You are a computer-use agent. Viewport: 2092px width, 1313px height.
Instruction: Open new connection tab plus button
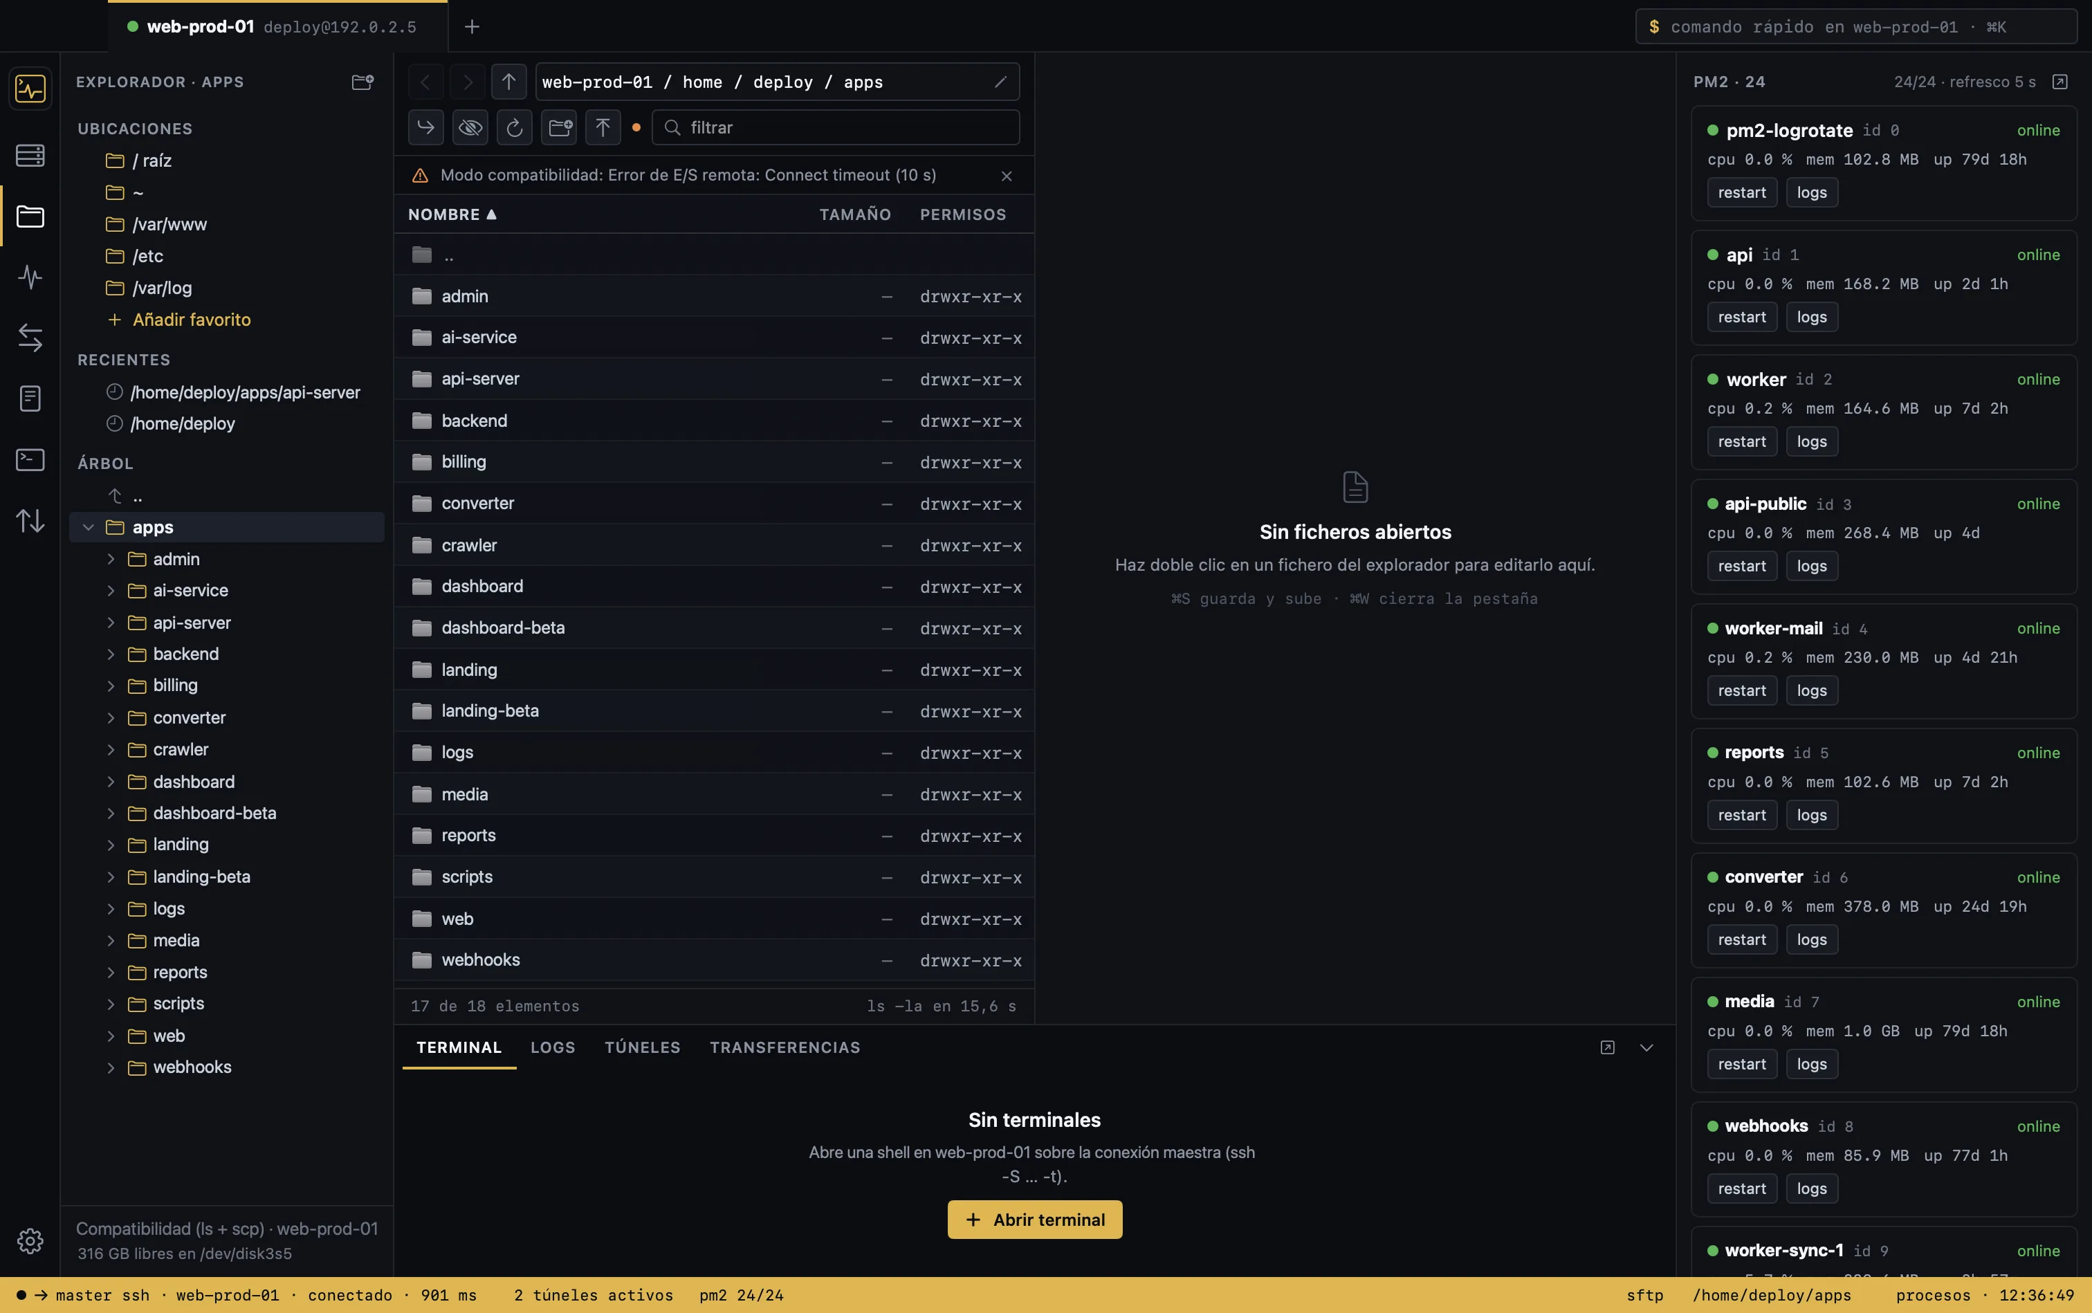pyautogui.click(x=472, y=27)
